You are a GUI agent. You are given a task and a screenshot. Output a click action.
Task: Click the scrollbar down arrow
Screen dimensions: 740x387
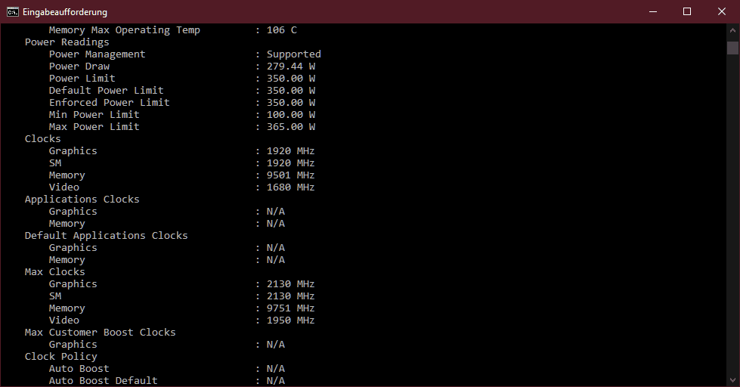732,379
